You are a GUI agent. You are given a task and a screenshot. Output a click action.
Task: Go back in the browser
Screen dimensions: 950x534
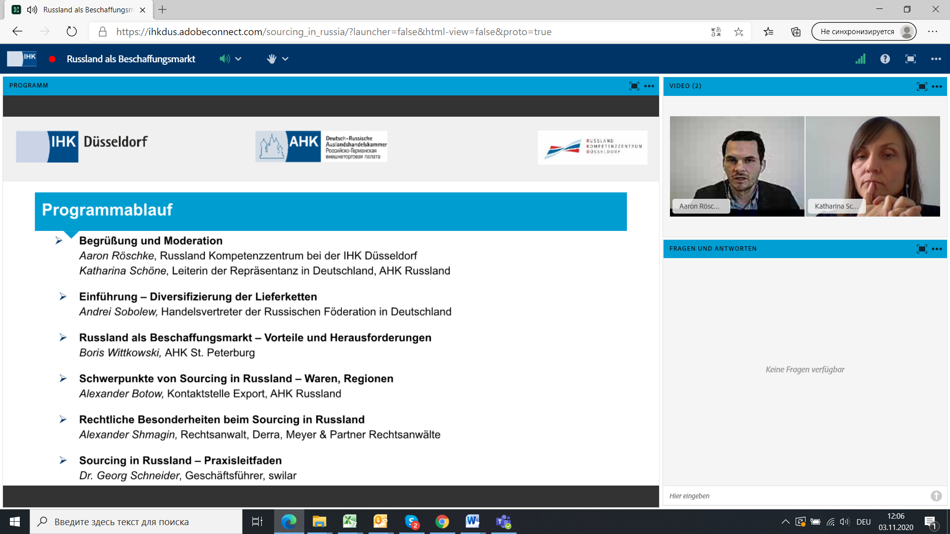coord(17,32)
